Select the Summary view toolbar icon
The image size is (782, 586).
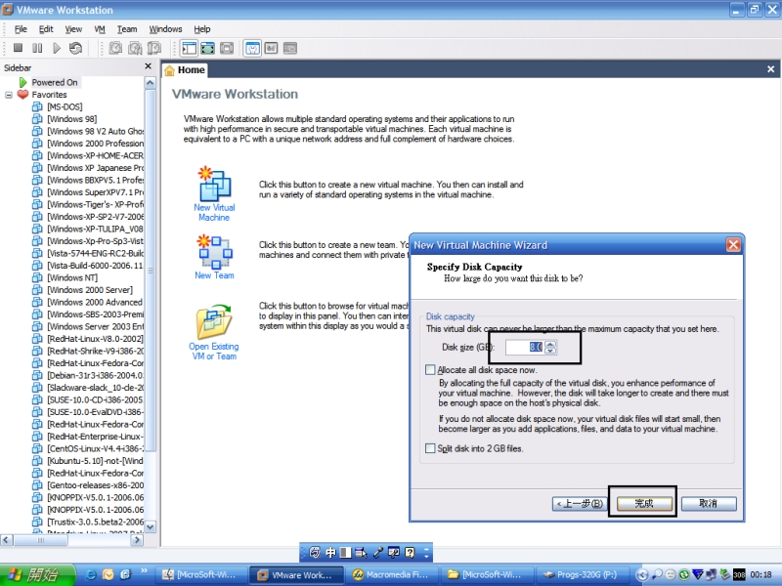252,48
